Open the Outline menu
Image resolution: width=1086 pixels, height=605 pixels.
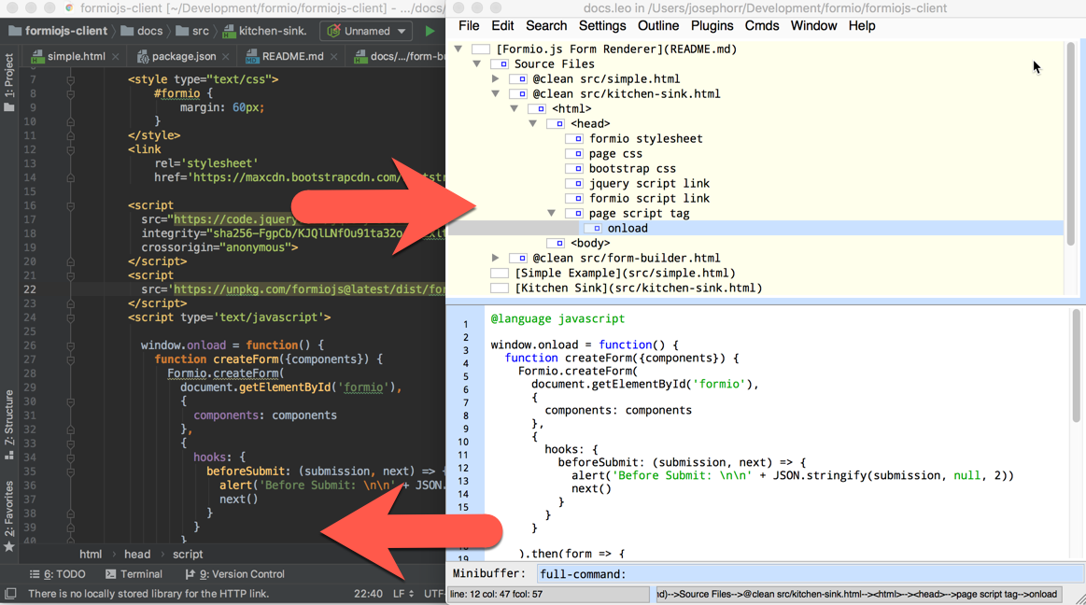(x=657, y=26)
